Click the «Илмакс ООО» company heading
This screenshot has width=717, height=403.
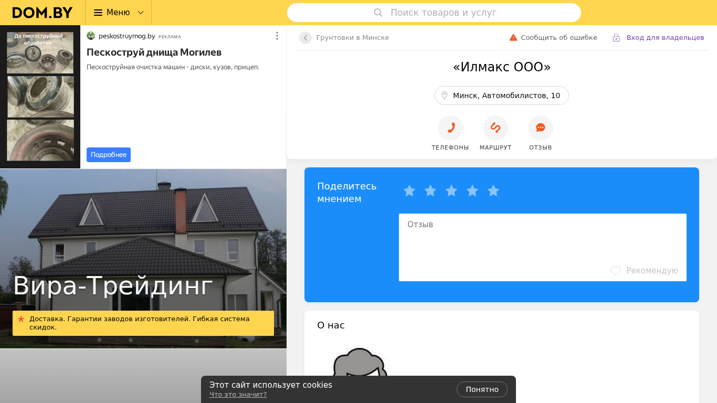[502, 67]
